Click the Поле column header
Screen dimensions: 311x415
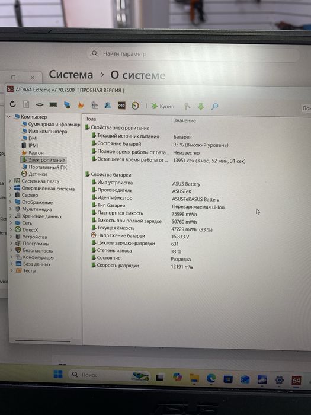click(90, 119)
